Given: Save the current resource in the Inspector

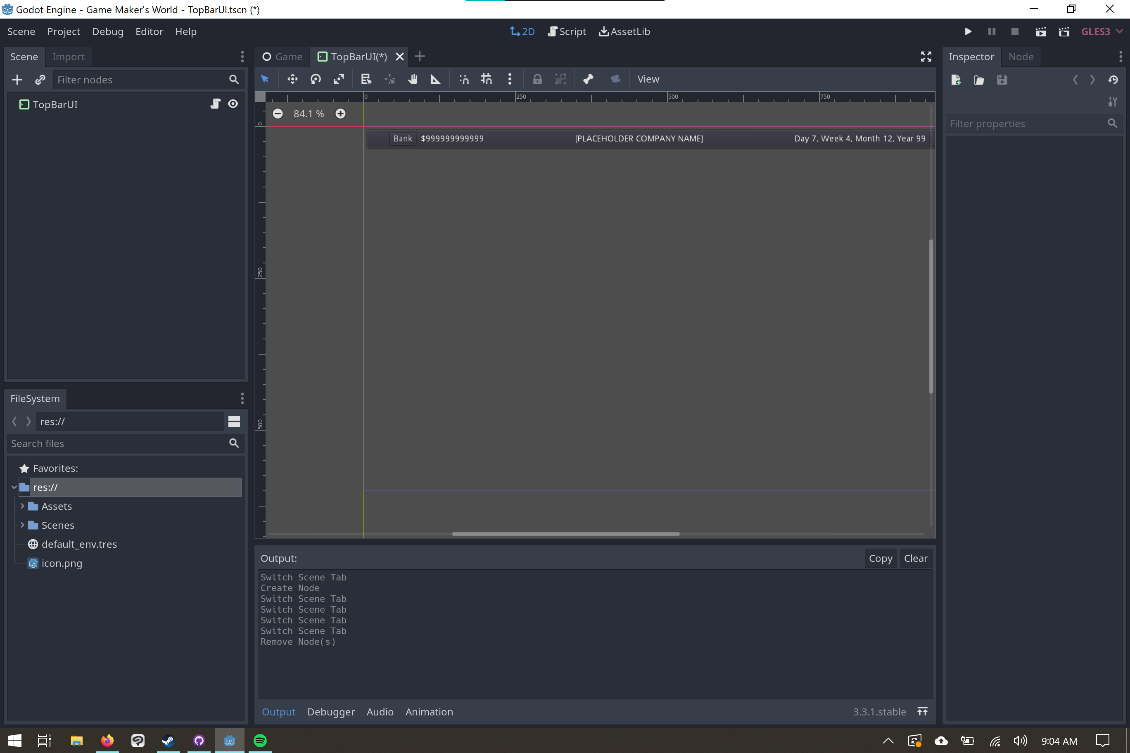Looking at the screenshot, I should pyautogui.click(x=1002, y=80).
